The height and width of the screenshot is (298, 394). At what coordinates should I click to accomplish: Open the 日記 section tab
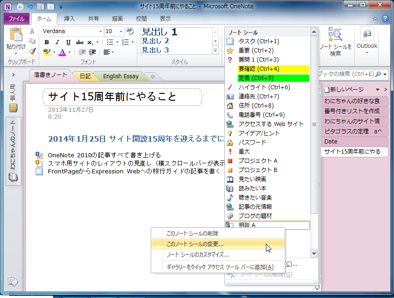coord(85,76)
